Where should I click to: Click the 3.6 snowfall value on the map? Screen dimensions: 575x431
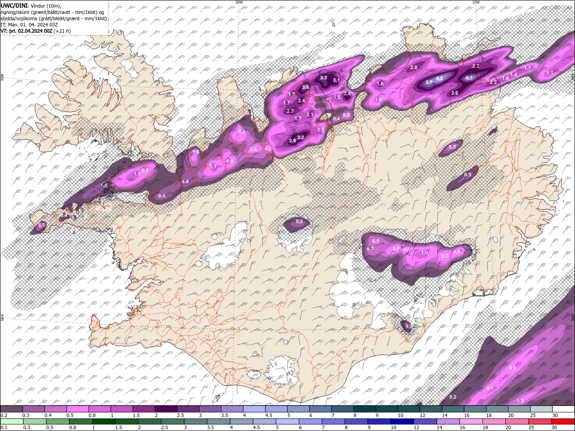tap(305, 87)
